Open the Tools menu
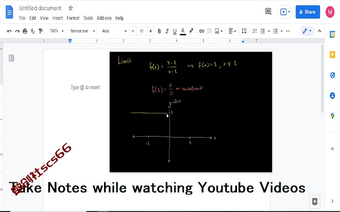The height and width of the screenshot is (212, 340). [x=88, y=18]
